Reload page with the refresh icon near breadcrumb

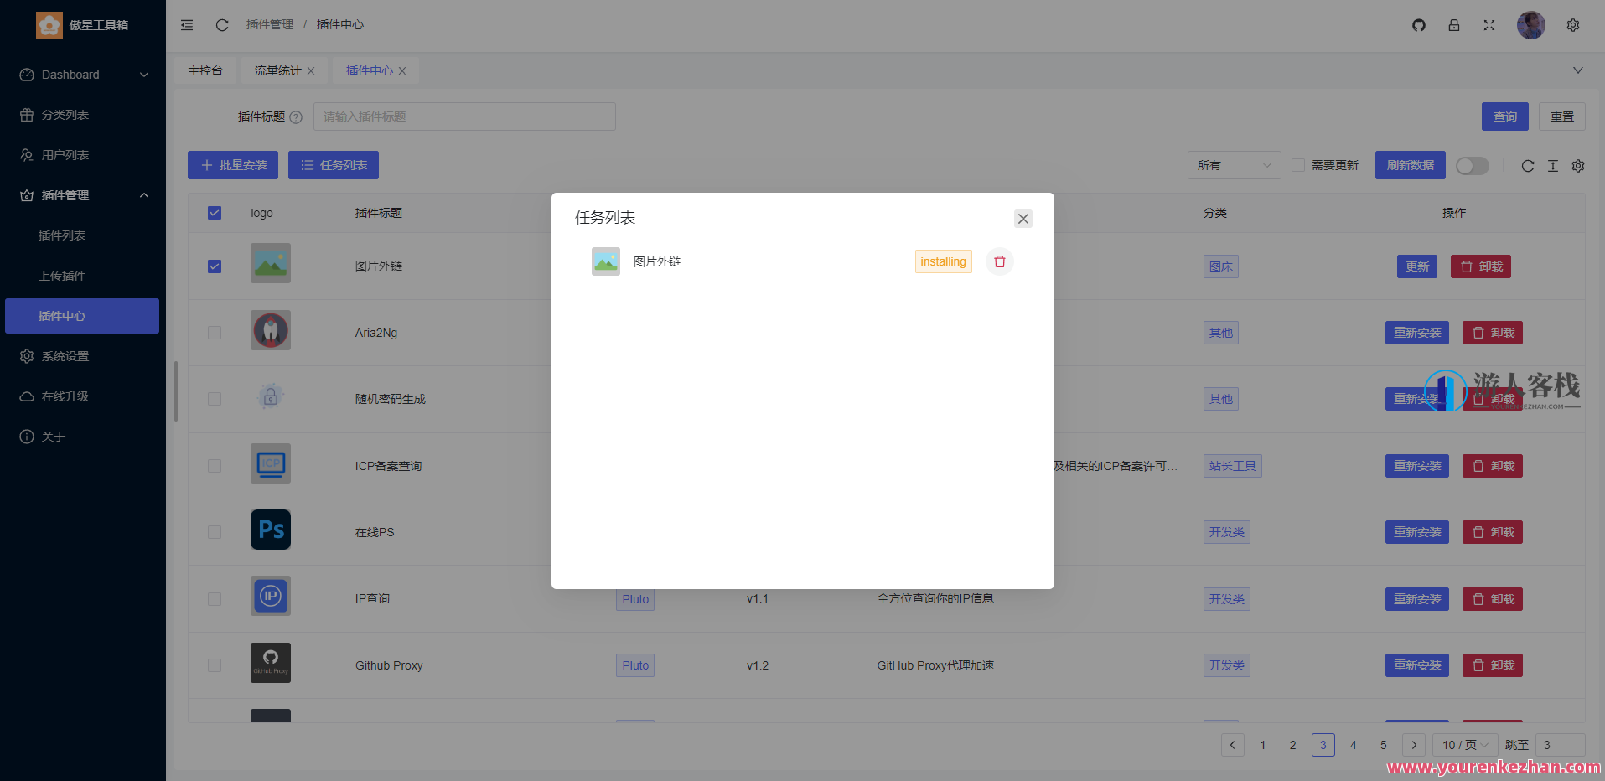221,25
